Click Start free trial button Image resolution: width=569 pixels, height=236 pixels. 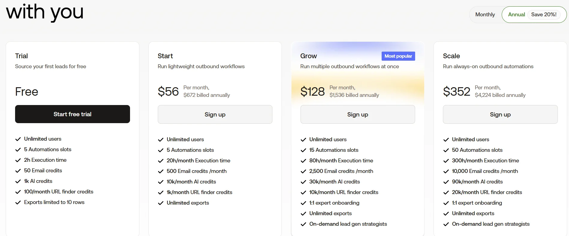point(72,114)
